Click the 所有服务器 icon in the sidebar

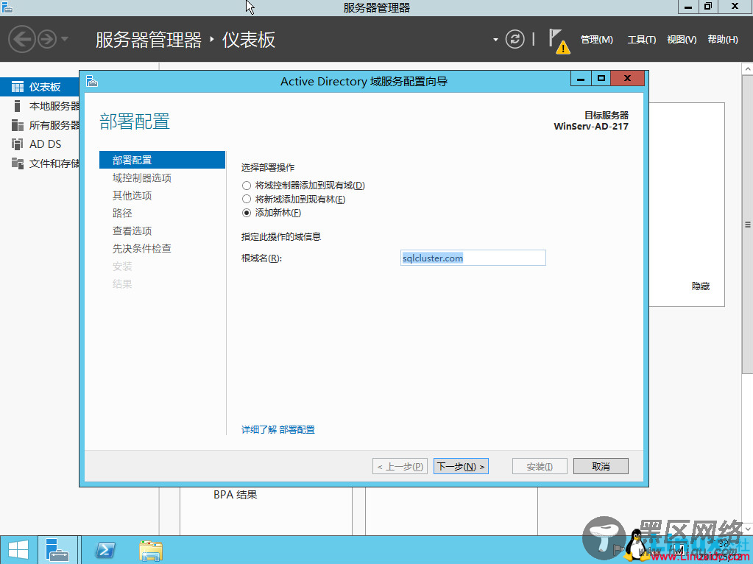17,125
